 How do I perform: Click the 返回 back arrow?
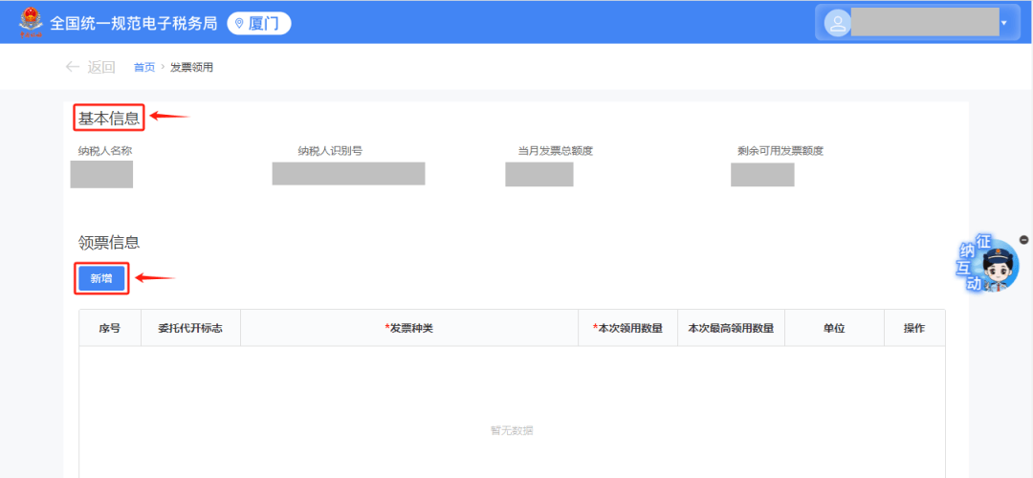point(73,67)
